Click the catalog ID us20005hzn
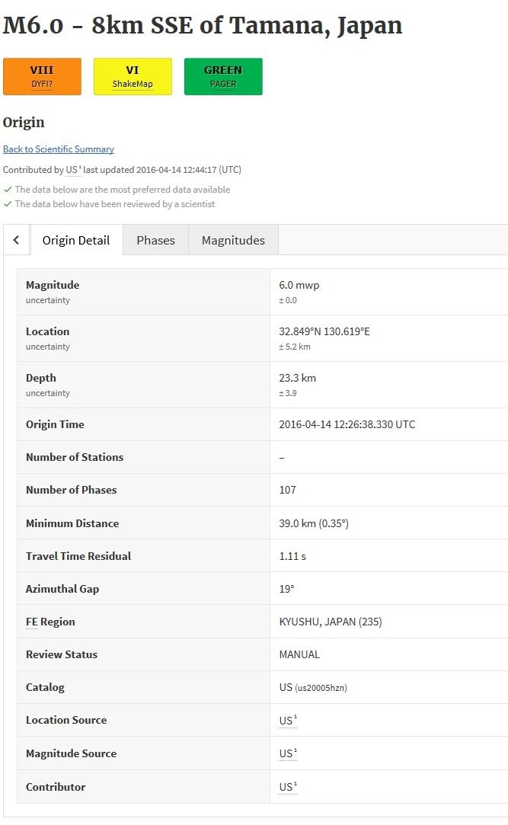Image resolution: width=508 pixels, height=825 pixels. click(321, 688)
